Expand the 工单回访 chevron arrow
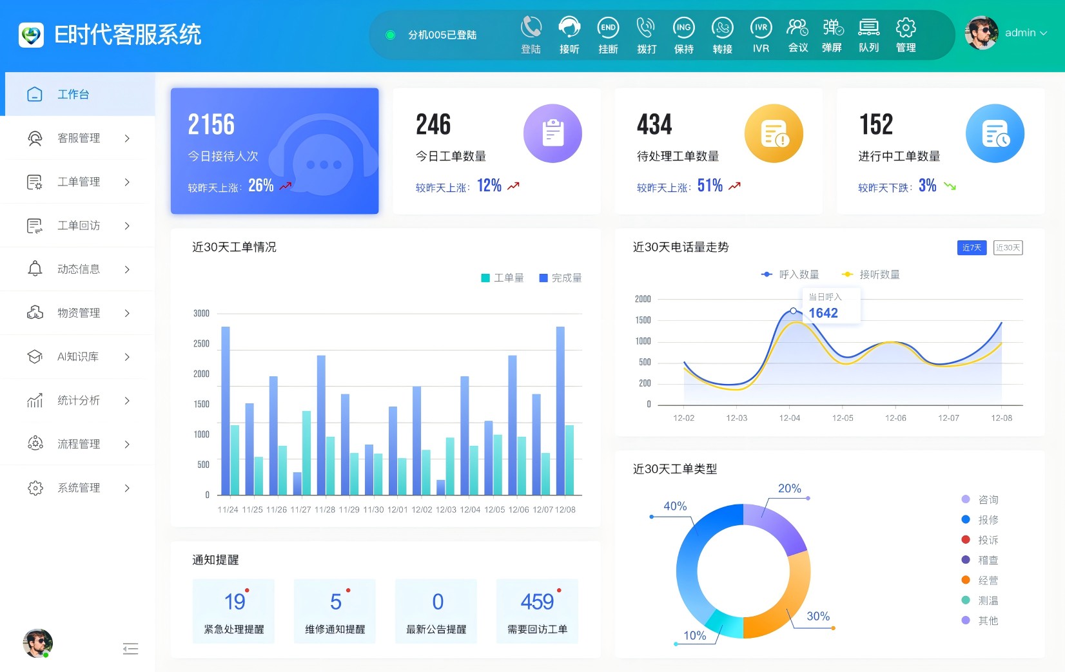 point(127,226)
